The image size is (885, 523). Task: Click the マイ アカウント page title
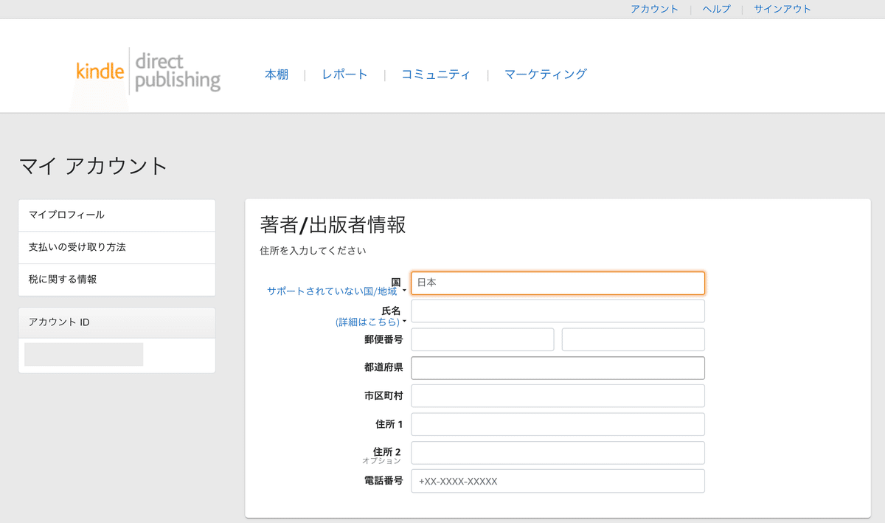94,166
